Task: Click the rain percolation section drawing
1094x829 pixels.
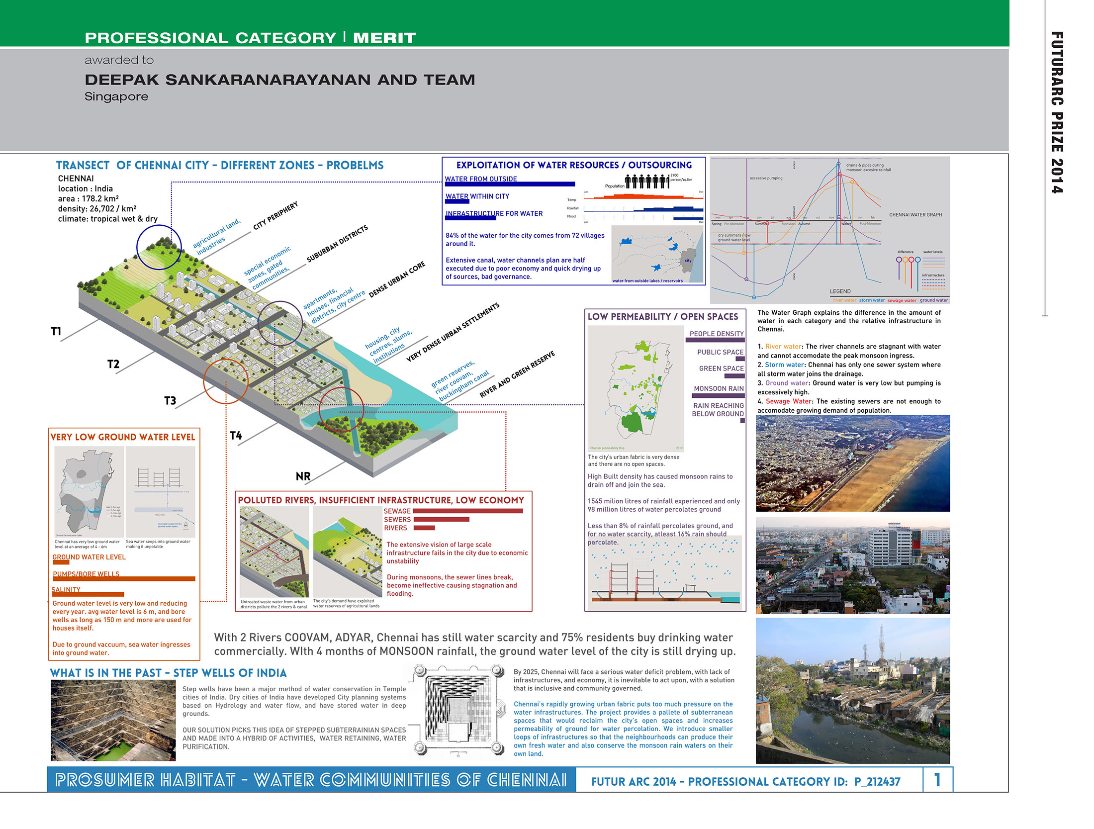Action: (664, 573)
